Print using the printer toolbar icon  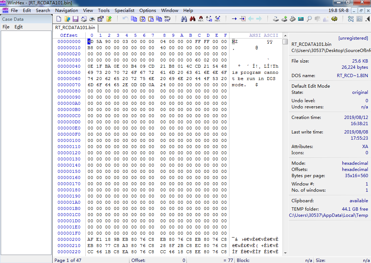coord(92,19)
